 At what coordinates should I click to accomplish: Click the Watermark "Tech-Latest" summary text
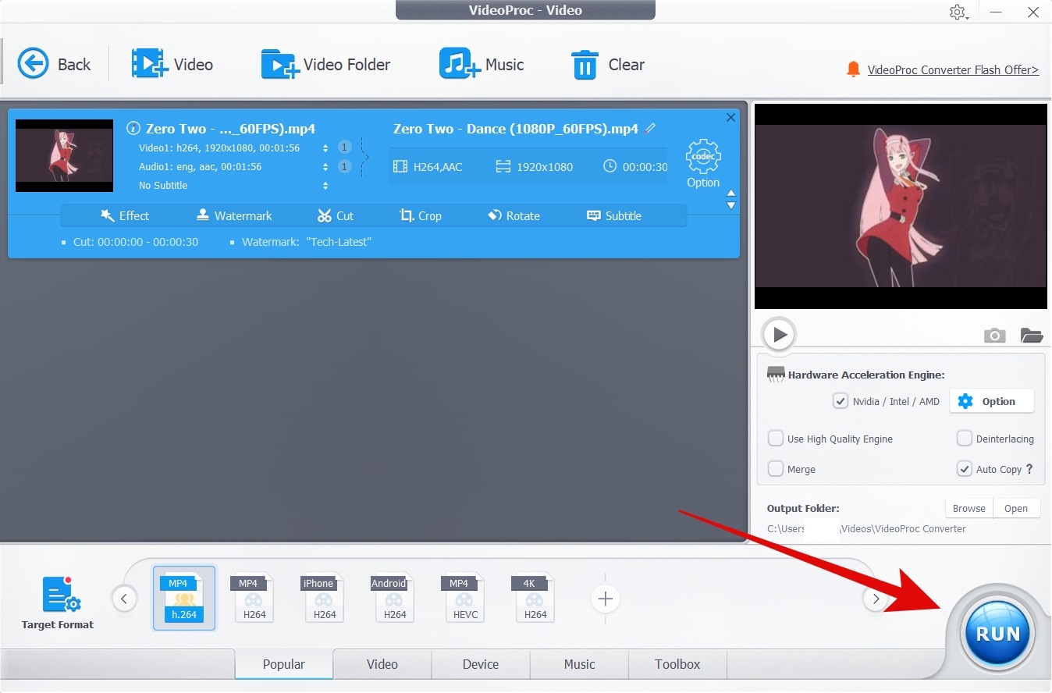(x=306, y=242)
